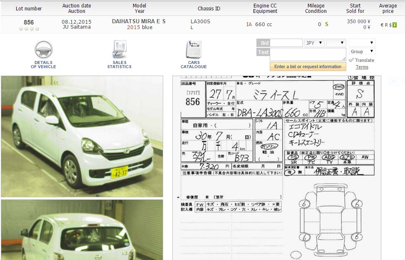The height and width of the screenshot is (260, 405).
Task: Open the blank dropdown right of JPY
Action: [336, 43]
